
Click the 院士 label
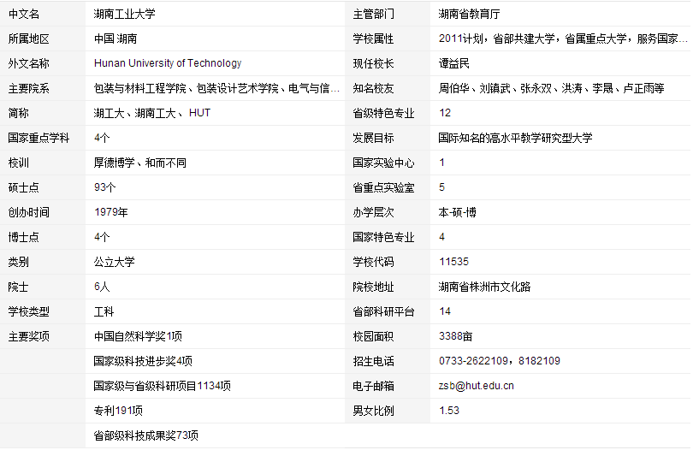coord(19,287)
